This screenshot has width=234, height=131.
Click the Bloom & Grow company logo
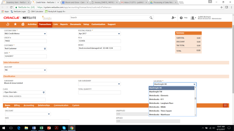(47, 18)
